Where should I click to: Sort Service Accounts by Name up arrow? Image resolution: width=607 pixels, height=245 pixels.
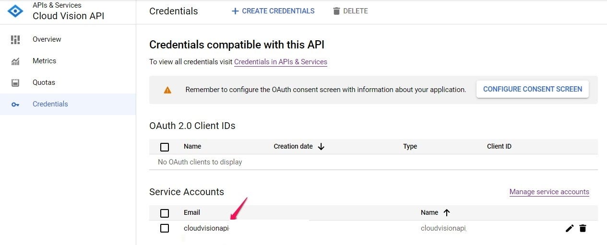pyautogui.click(x=447, y=213)
